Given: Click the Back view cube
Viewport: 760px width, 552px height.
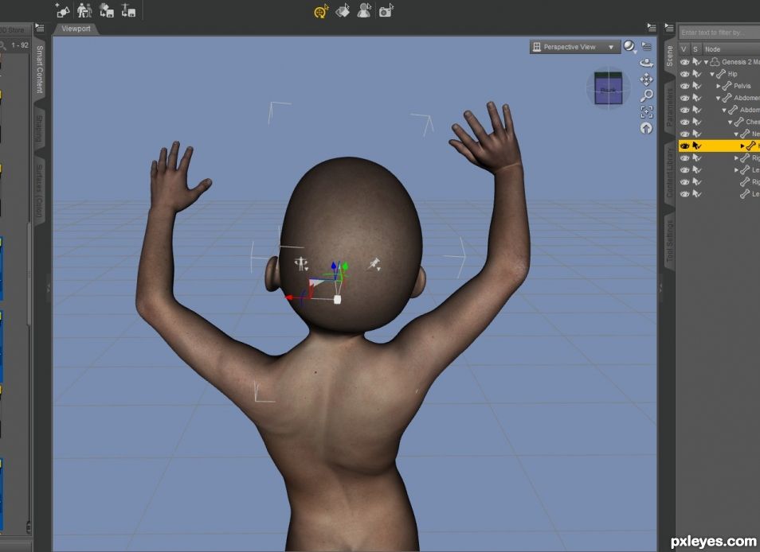Looking at the screenshot, I should coord(609,88).
